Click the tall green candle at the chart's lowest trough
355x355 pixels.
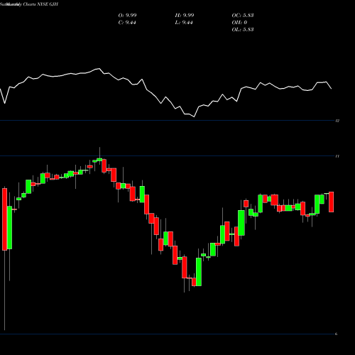(x=199, y=272)
